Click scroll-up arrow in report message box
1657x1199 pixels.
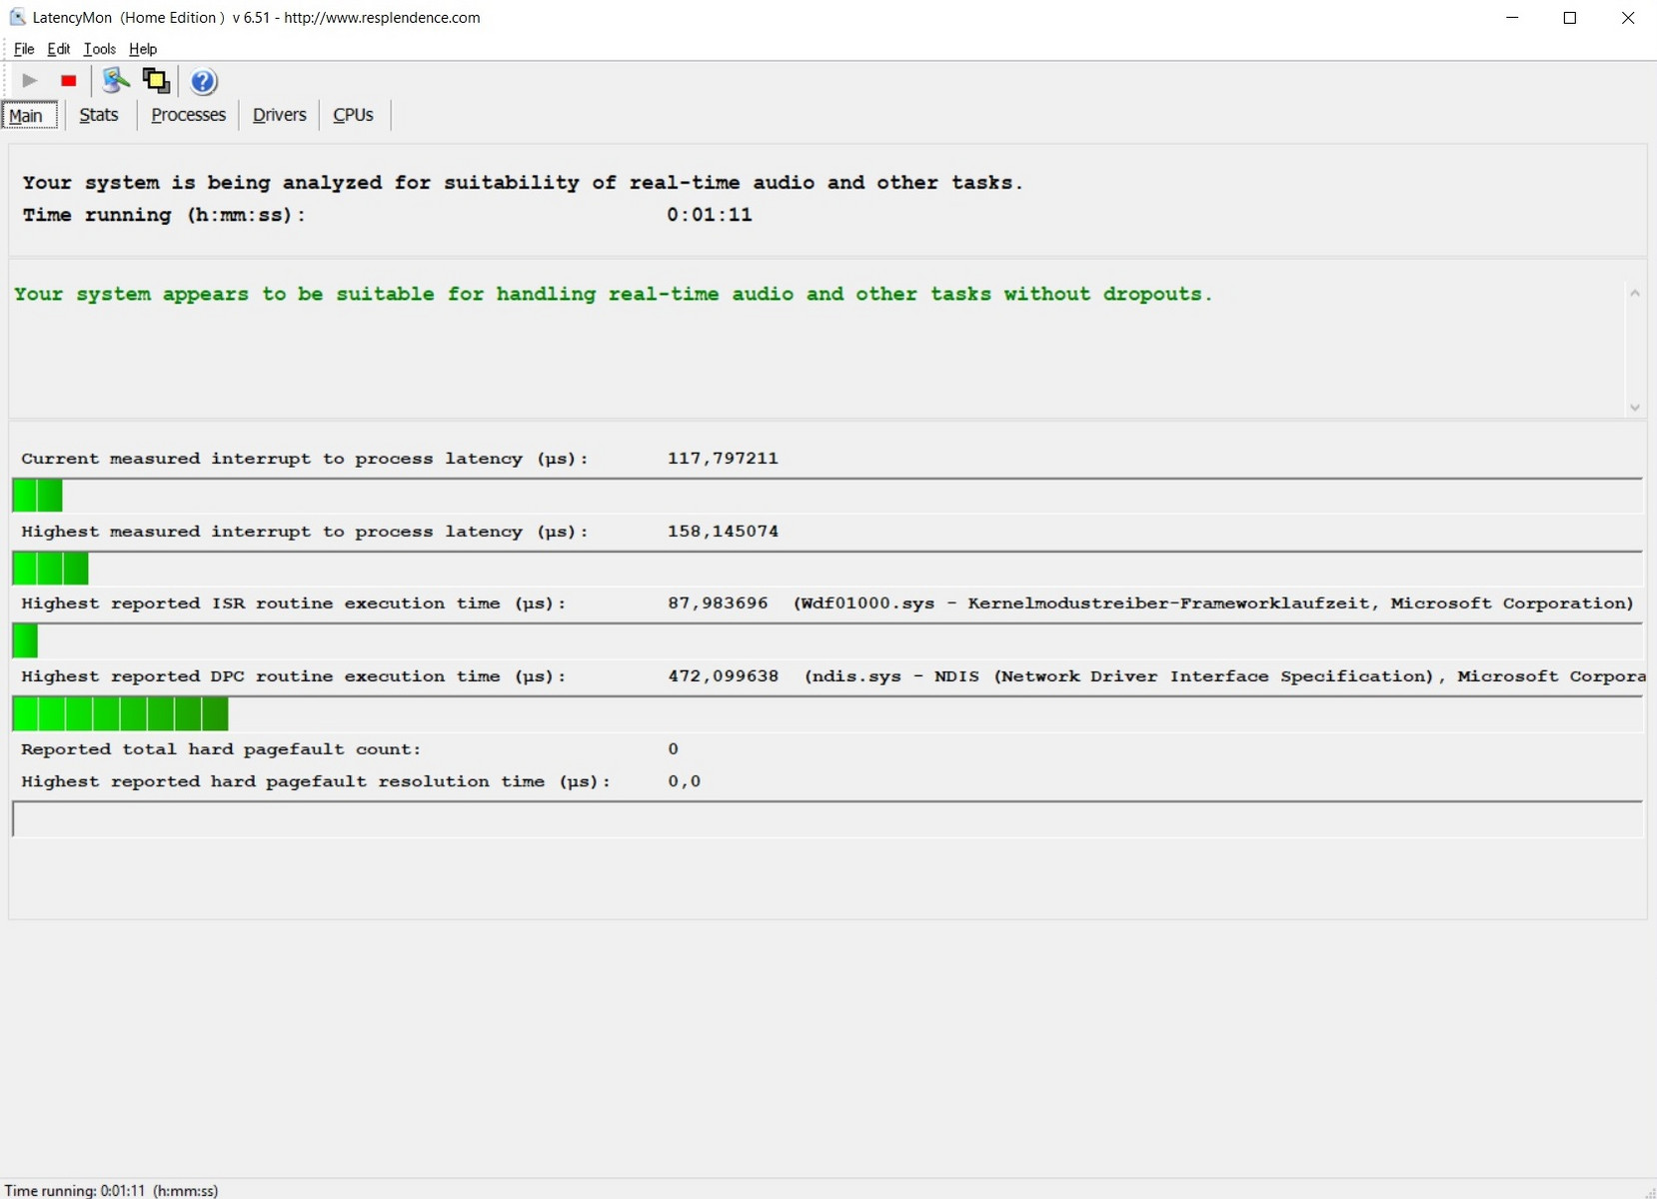coord(1635,293)
